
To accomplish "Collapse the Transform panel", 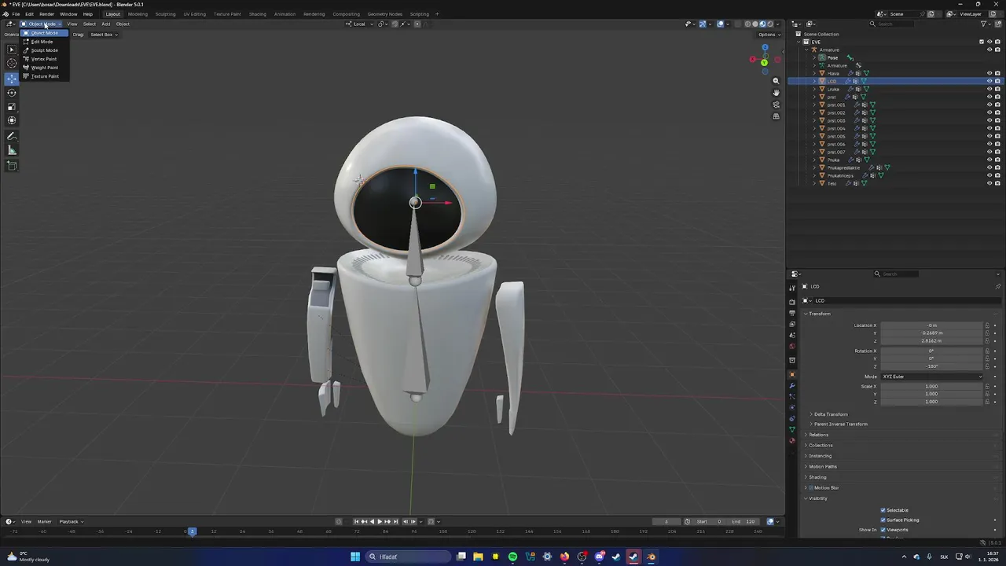I will pyautogui.click(x=818, y=314).
